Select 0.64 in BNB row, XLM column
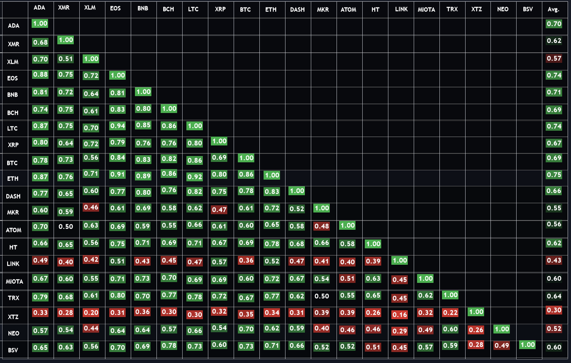 92,94
